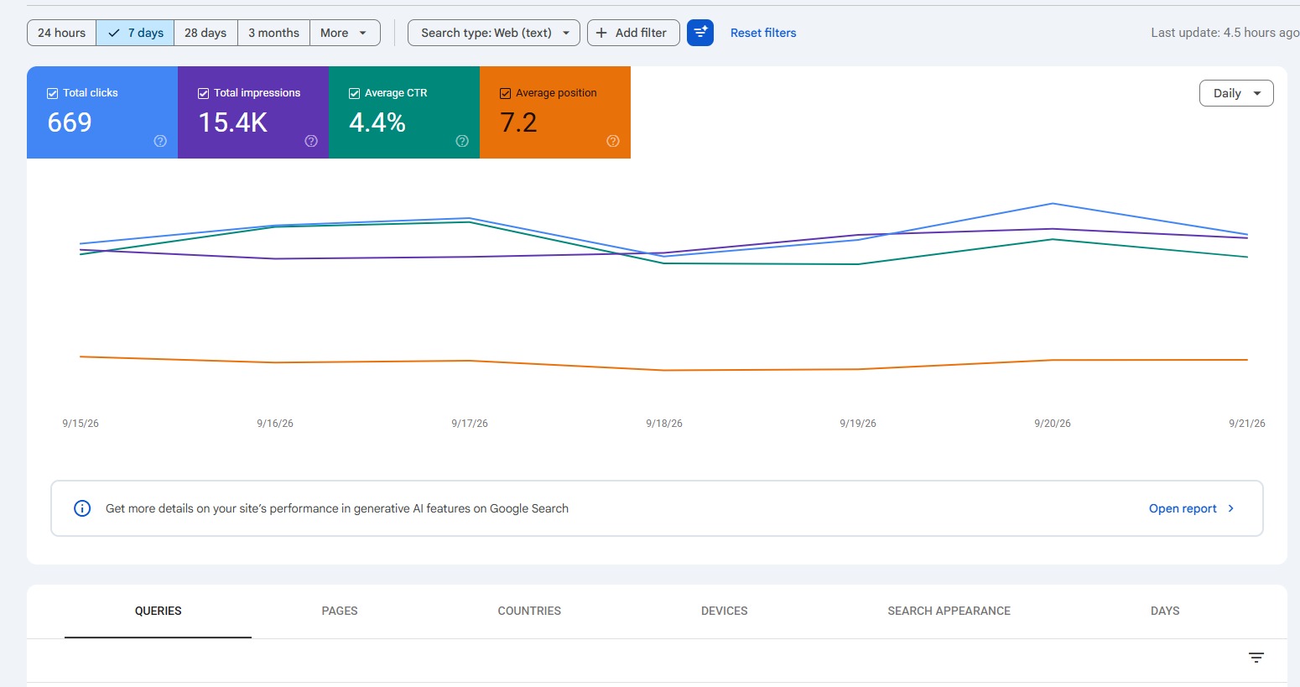Click the Last update: 4.5 hours ago text
The width and height of the screenshot is (1300, 687).
click(x=1225, y=33)
